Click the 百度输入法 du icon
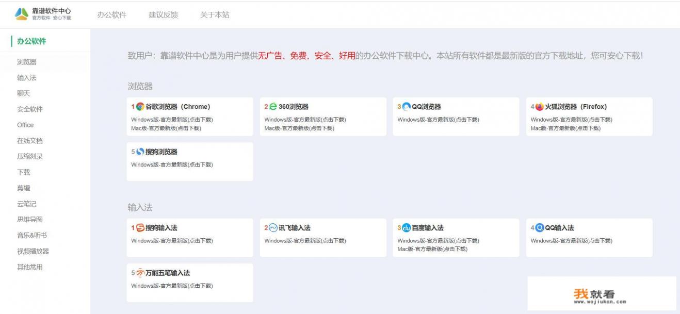The width and height of the screenshot is (680, 314). pyautogui.click(x=407, y=228)
